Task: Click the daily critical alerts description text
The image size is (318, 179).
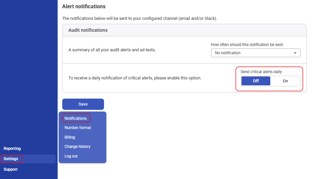Action: (135, 78)
